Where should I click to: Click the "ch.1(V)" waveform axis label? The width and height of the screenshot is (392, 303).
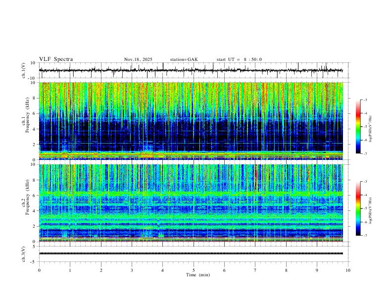tap(24, 70)
